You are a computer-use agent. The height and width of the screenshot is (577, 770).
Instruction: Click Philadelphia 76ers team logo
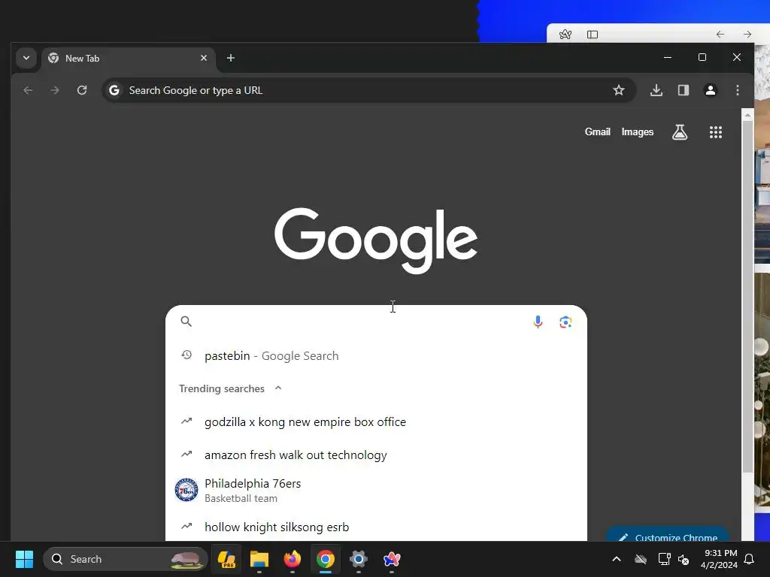click(x=186, y=490)
